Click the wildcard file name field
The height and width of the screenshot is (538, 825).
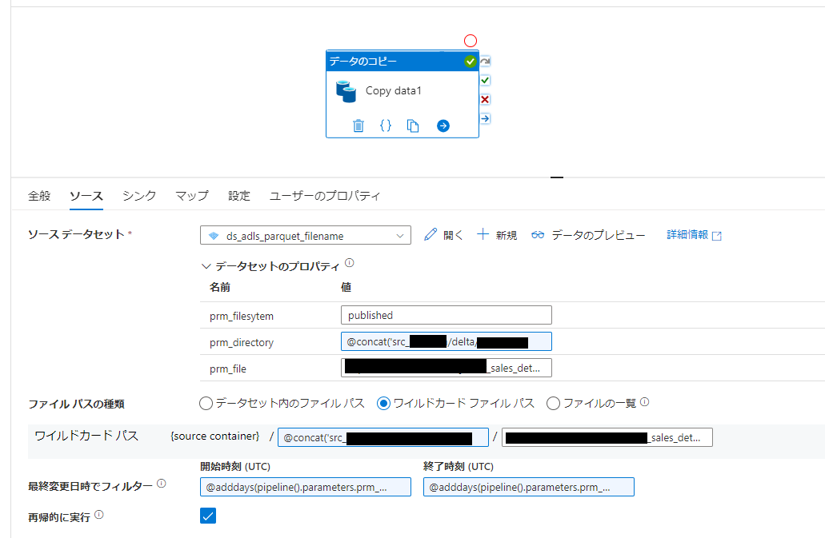[607, 437]
